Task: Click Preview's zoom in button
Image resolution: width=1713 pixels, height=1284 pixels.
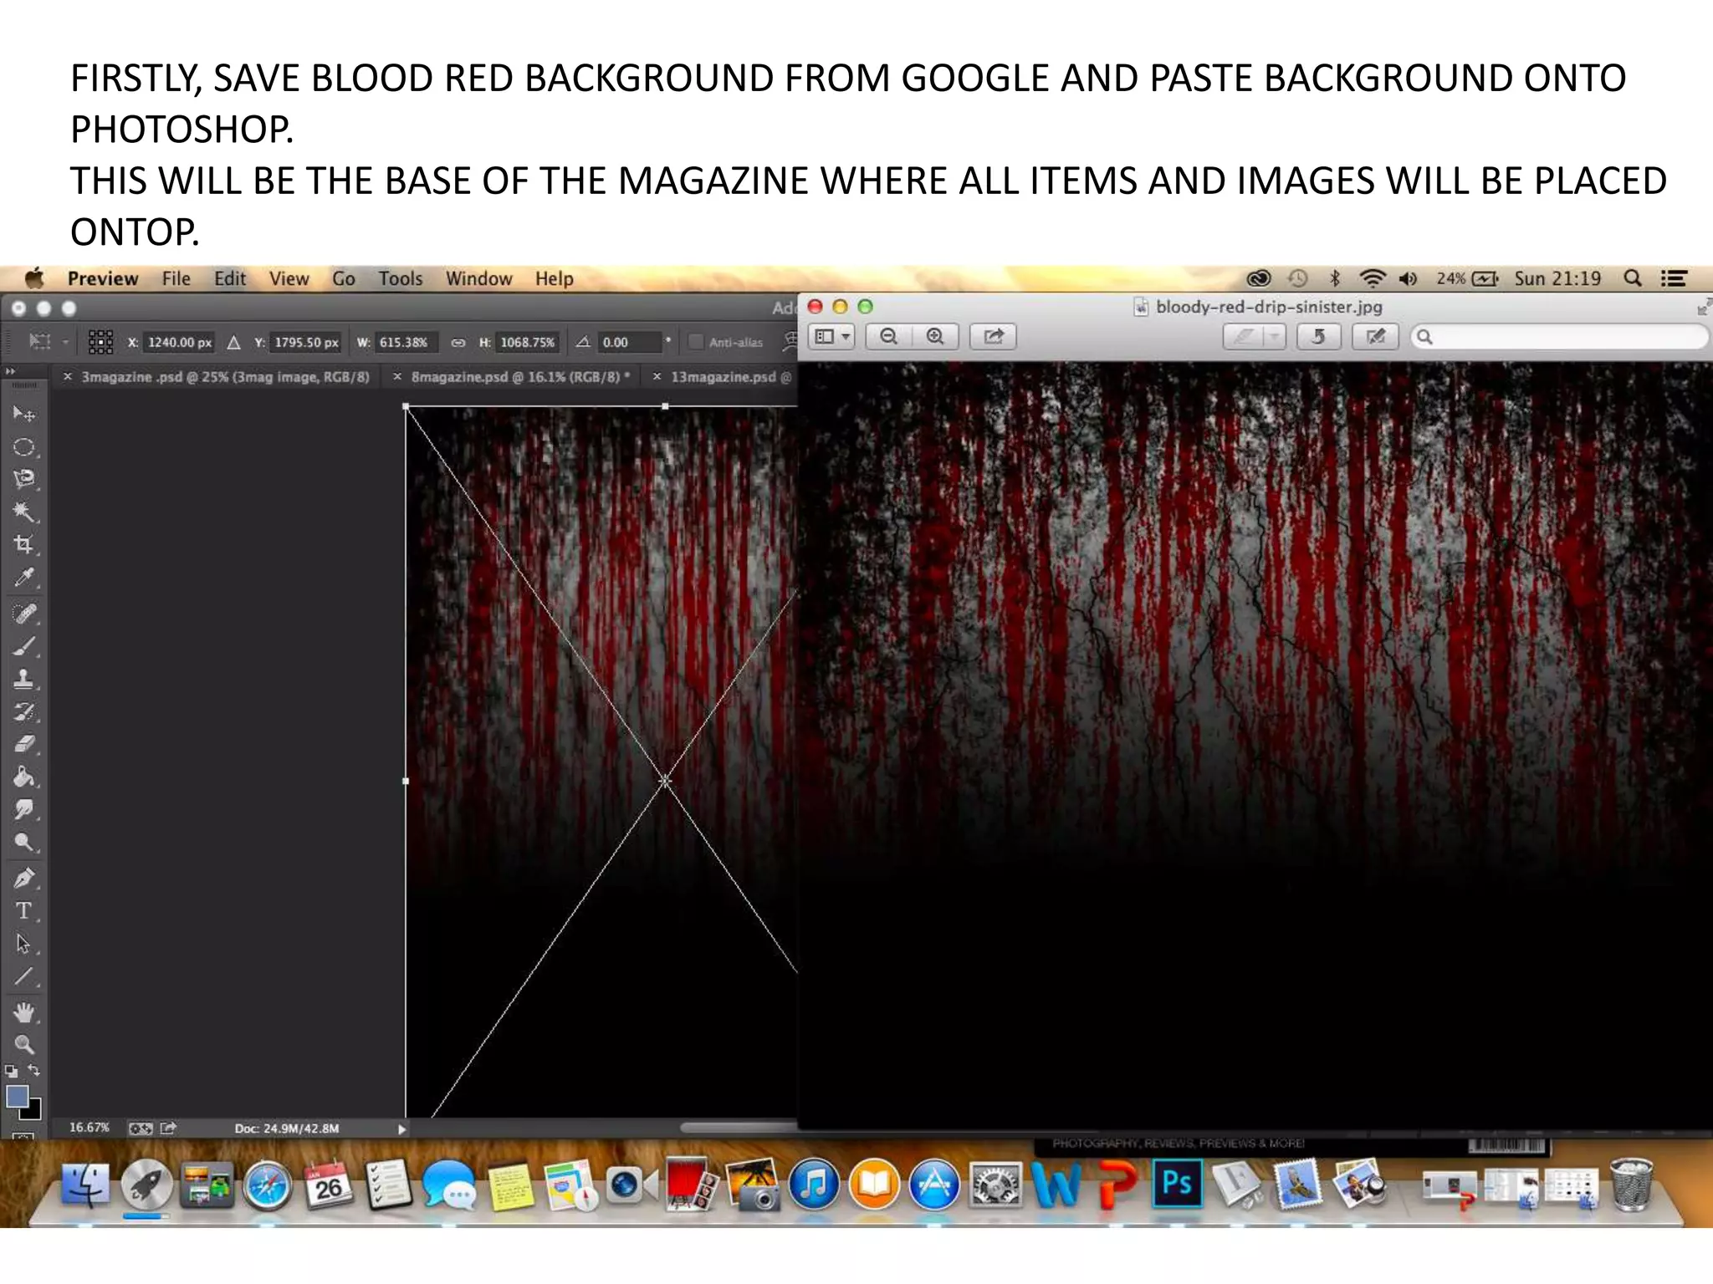Action: pyautogui.click(x=935, y=337)
